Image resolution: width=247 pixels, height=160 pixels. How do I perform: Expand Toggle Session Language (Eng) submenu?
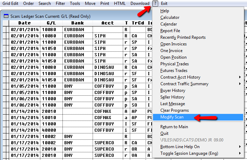[198, 153]
